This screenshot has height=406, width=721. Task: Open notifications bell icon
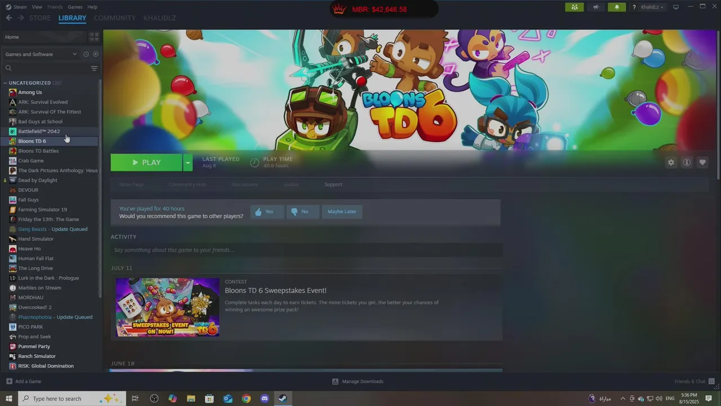[x=617, y=7]
